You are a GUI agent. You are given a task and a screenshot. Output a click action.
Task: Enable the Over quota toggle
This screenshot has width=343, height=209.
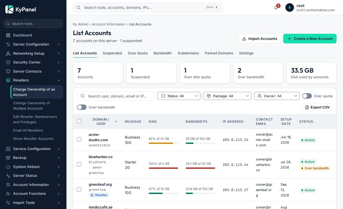point(307,96)
